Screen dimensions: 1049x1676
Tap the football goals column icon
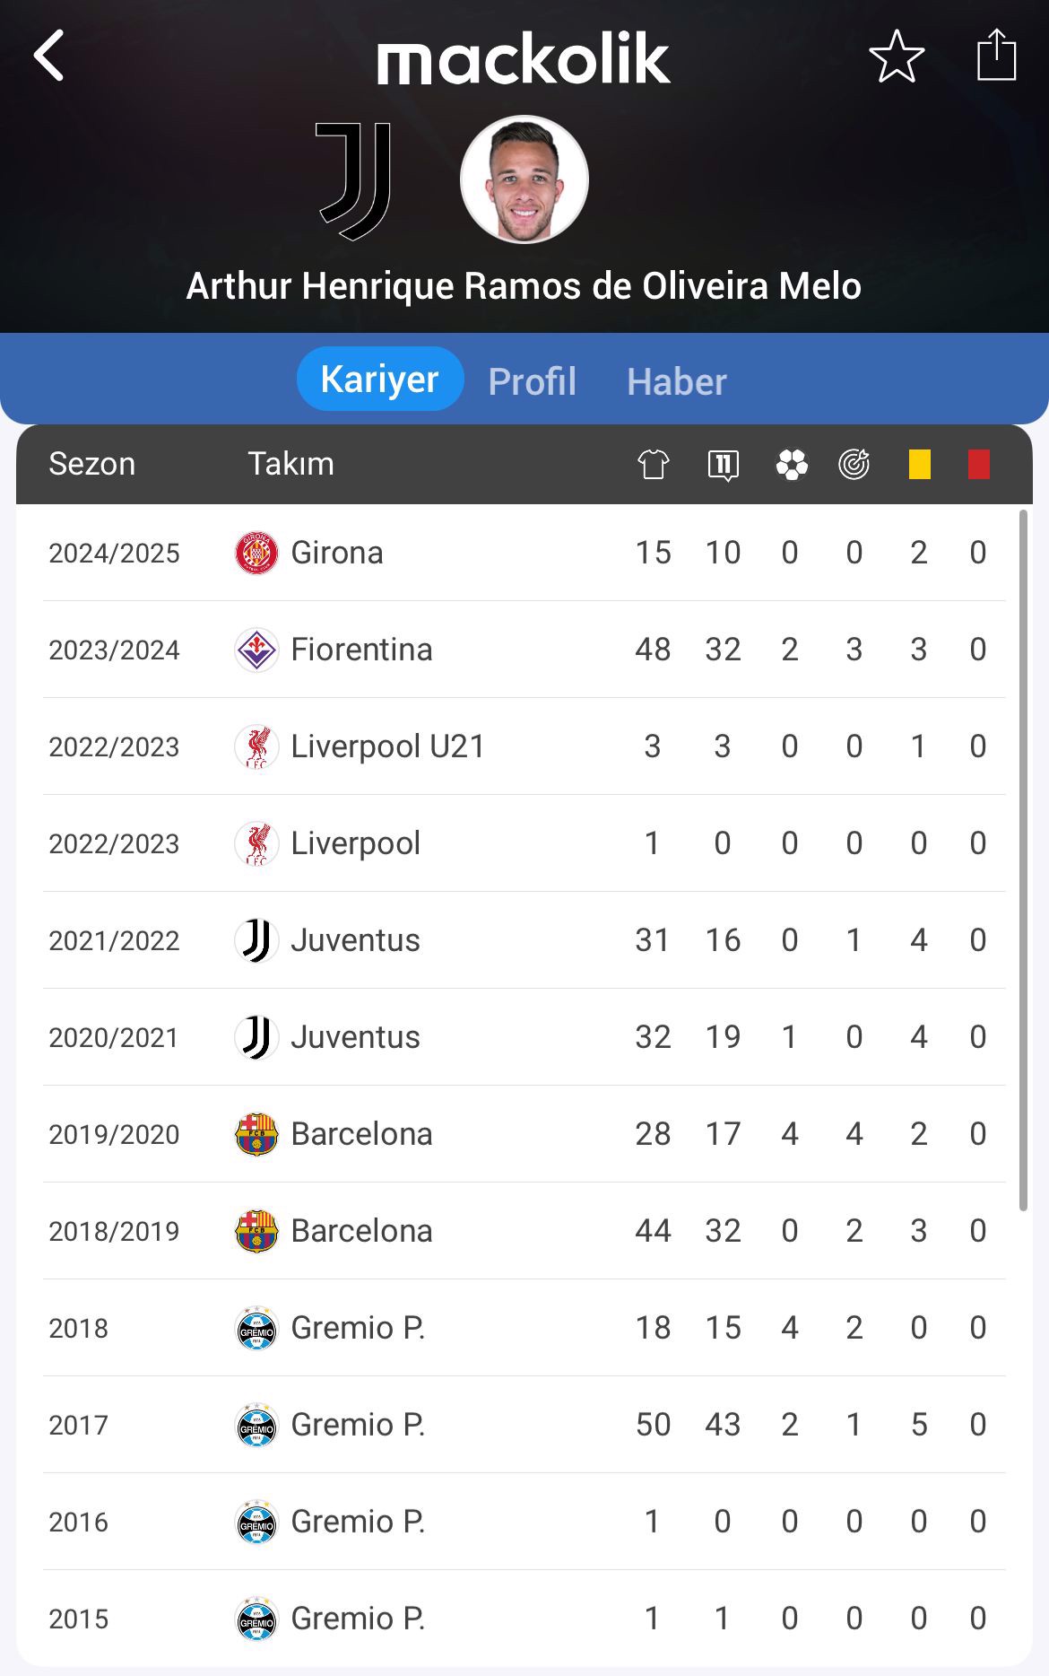(x=792, y=465)
